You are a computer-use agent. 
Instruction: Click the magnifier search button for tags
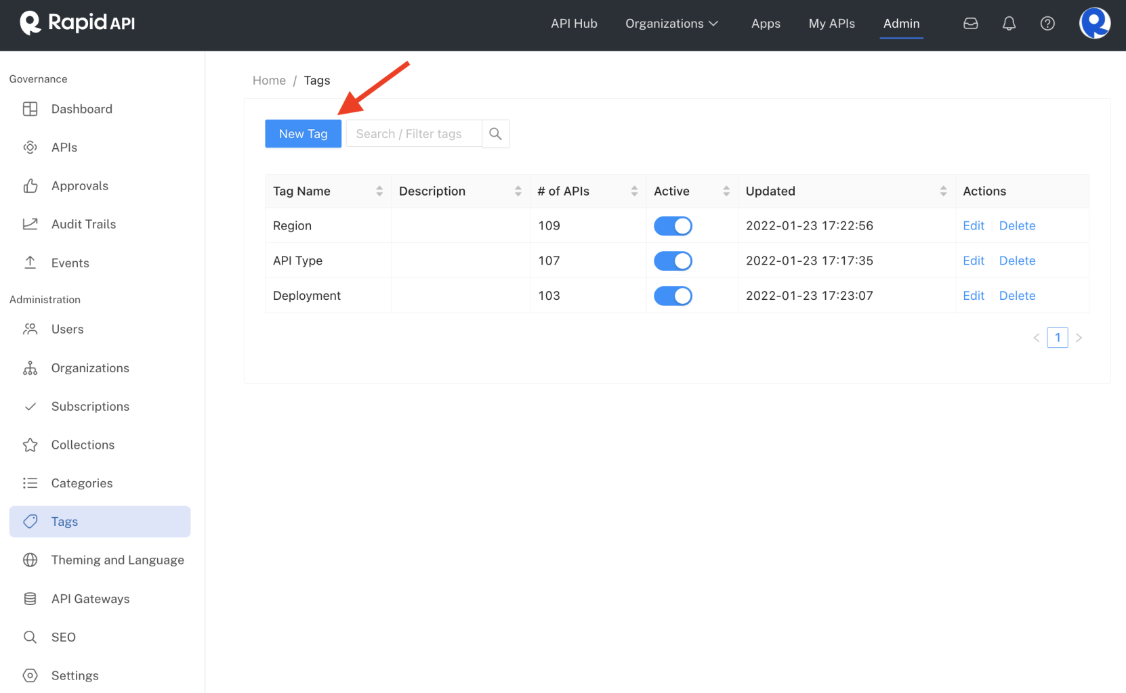point(495,134)
